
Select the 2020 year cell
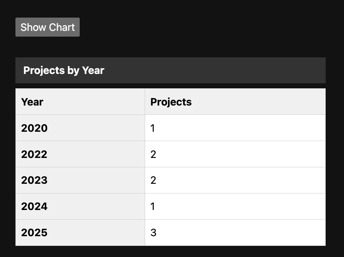pos(34,128)
